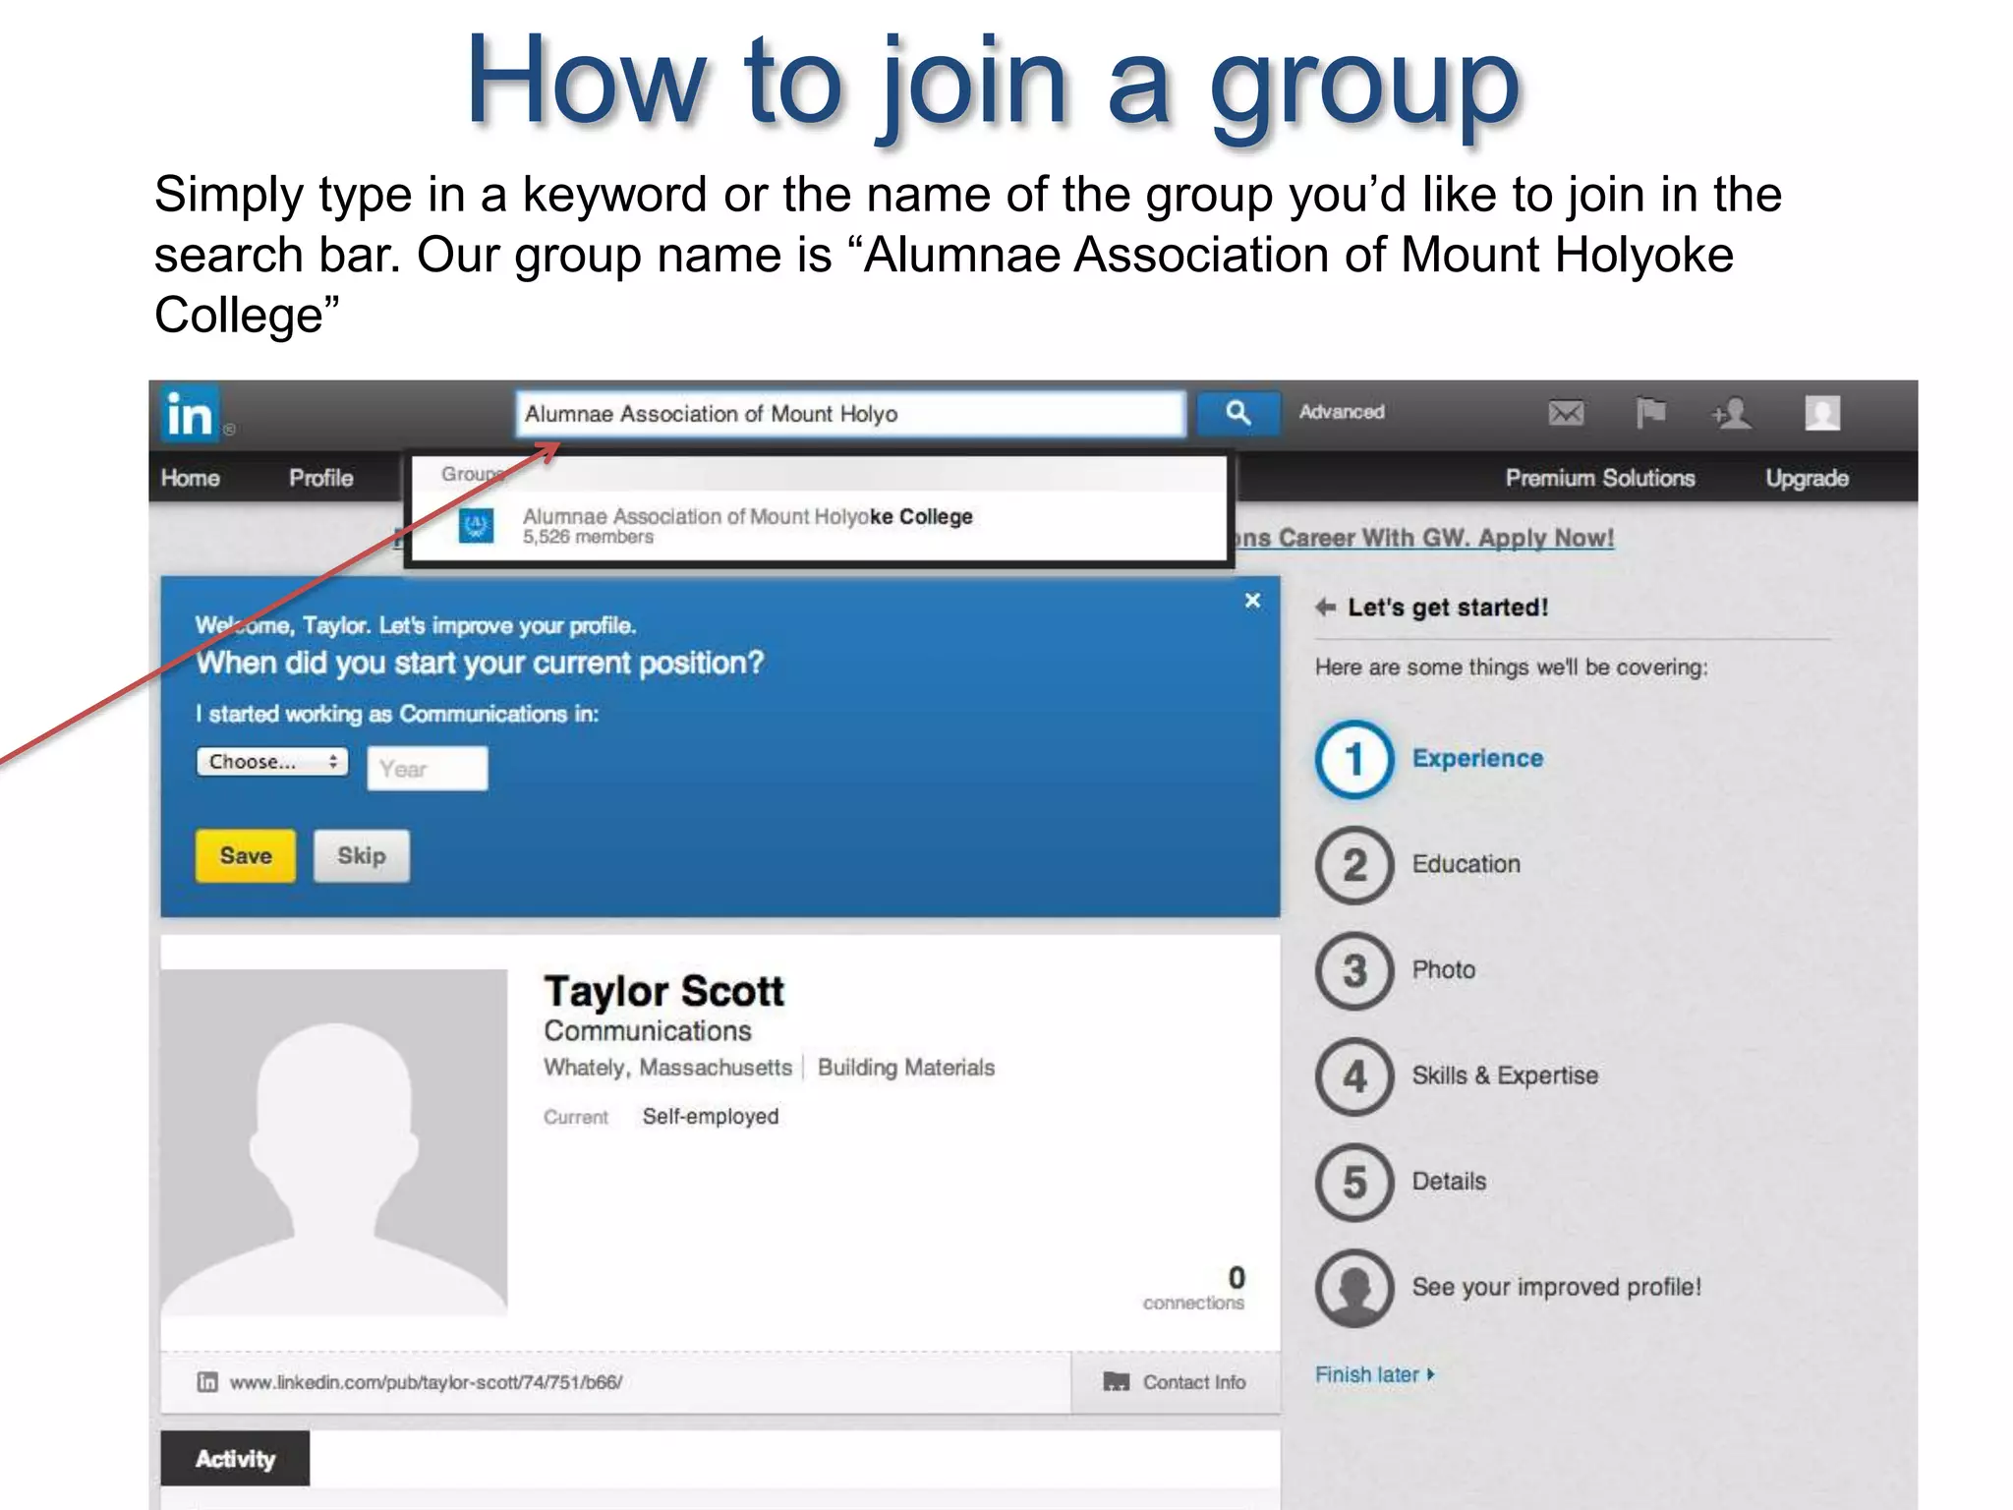Click the Skills & Expertise label
This screenshot has width=2013, height=1510.
coord(1505,1075)
